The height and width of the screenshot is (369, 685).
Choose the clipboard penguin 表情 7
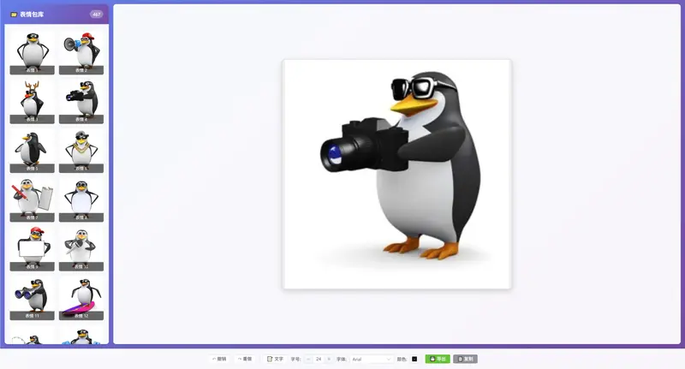32,199
